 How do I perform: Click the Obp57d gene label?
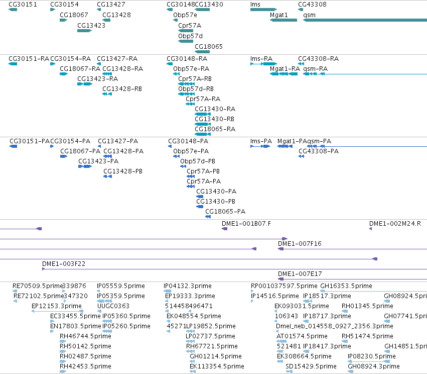(190, 36)
